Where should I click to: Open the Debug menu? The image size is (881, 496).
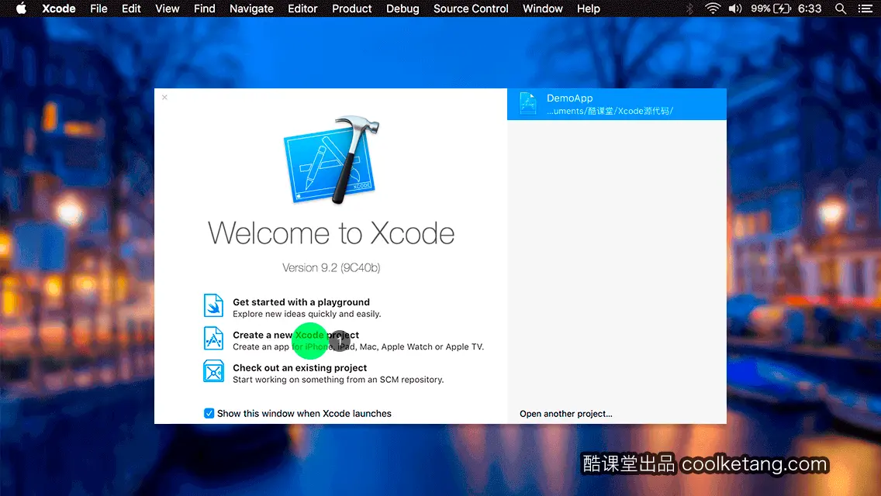point(402,9)
